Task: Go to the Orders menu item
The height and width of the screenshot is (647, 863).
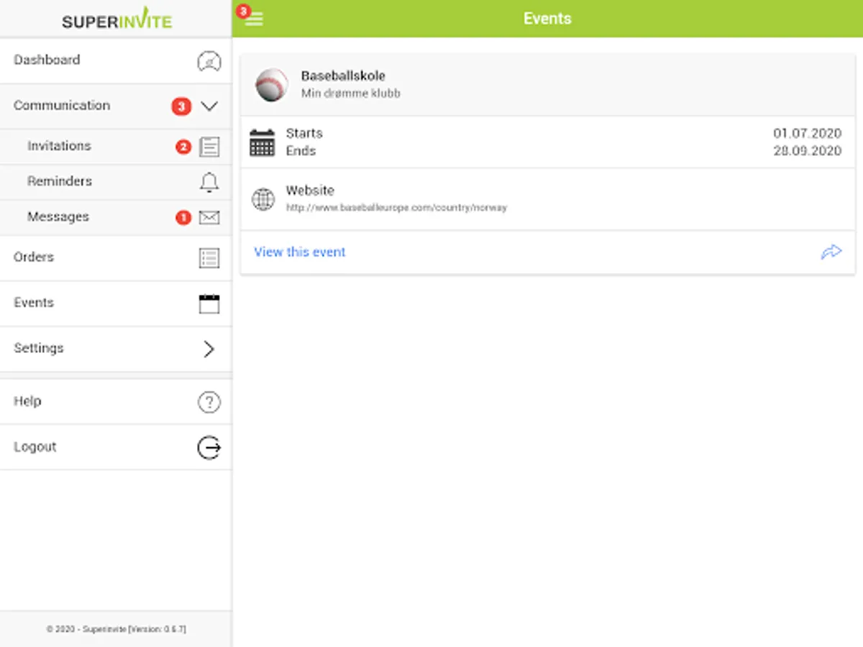Action: point(116,257)
